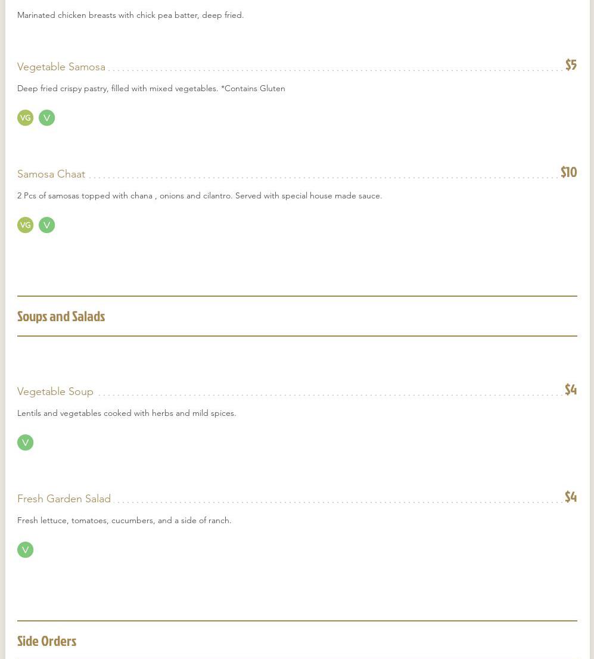Open the Vegetable Soup menu item
Image resolution: width=594 pixels, height=659 pixels.
click(x=55, y=391)
